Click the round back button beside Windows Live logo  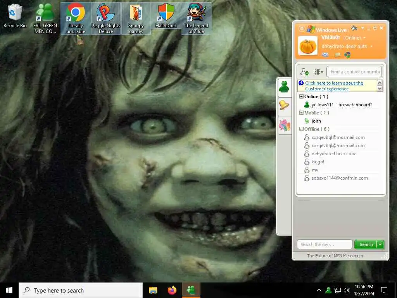(x=302, y=29)
